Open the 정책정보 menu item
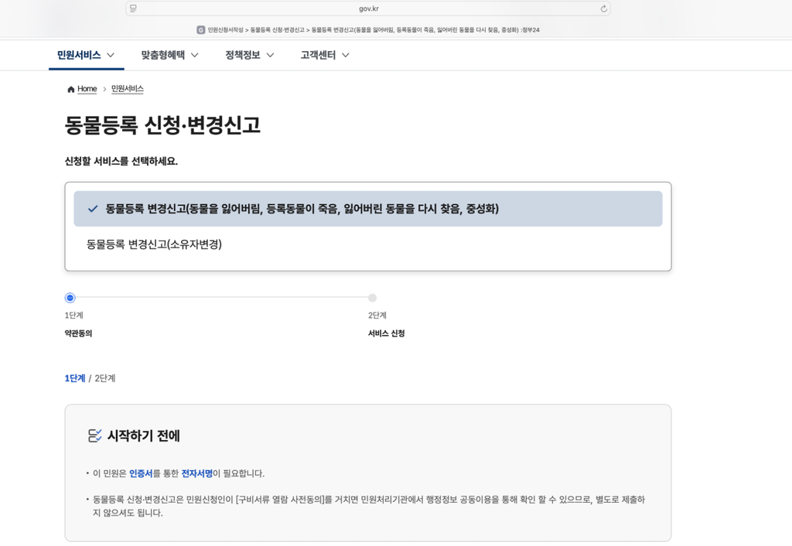 click(x=242, y=55)
